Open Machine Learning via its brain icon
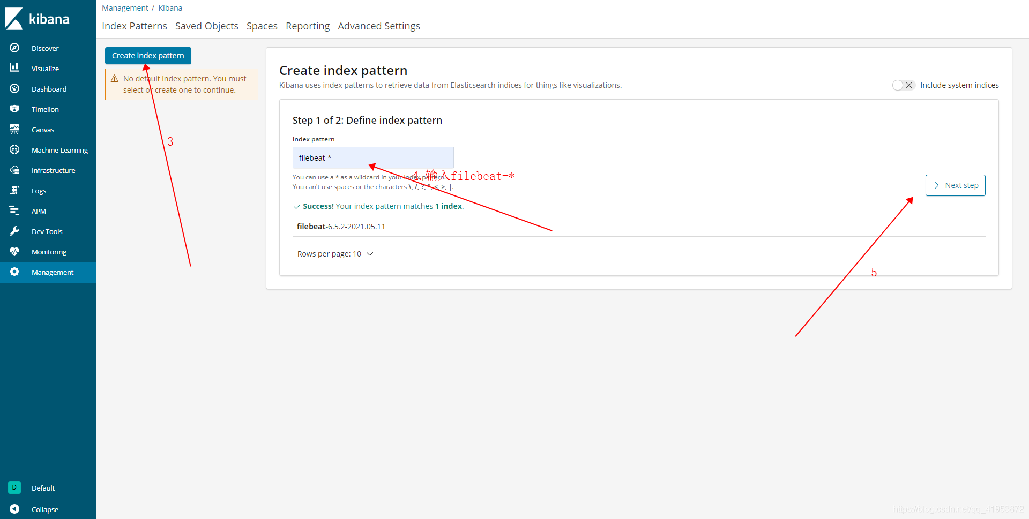The height and width of the screenshot is (519, 1029). (x=14, y=149)
